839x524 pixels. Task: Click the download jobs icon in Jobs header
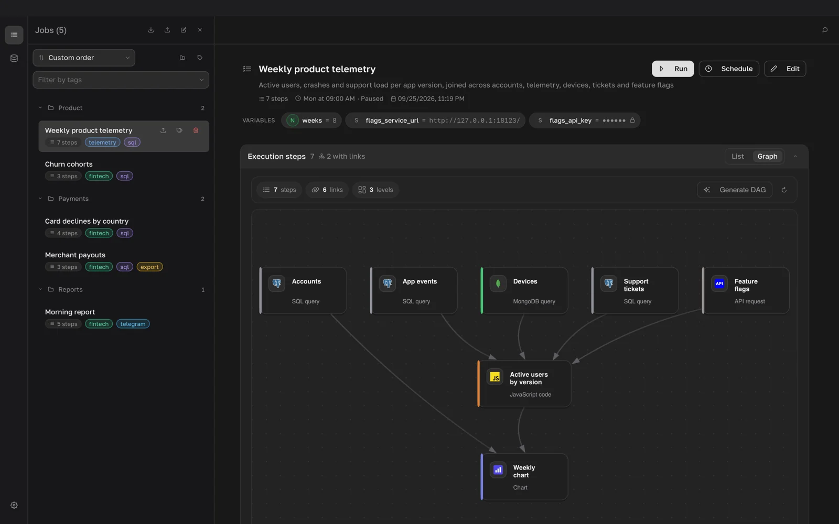click(x=151, y=30)
